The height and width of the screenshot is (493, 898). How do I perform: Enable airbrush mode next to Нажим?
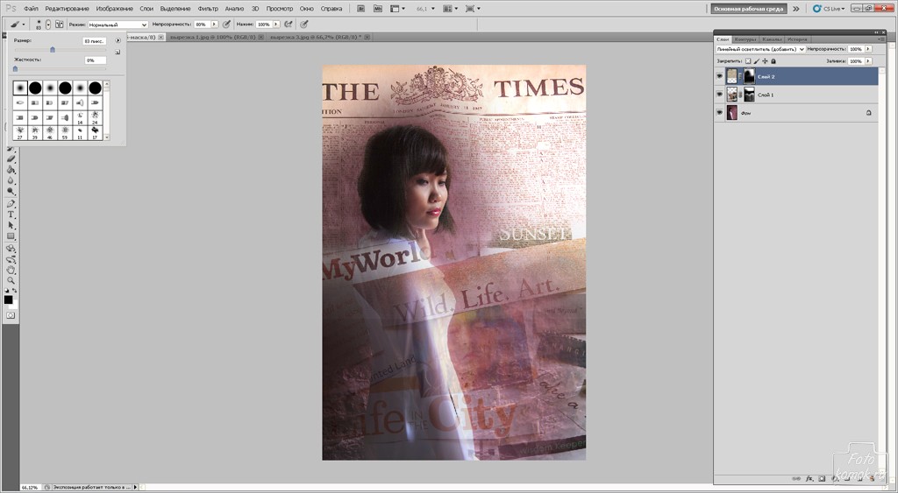coord(288,25)
